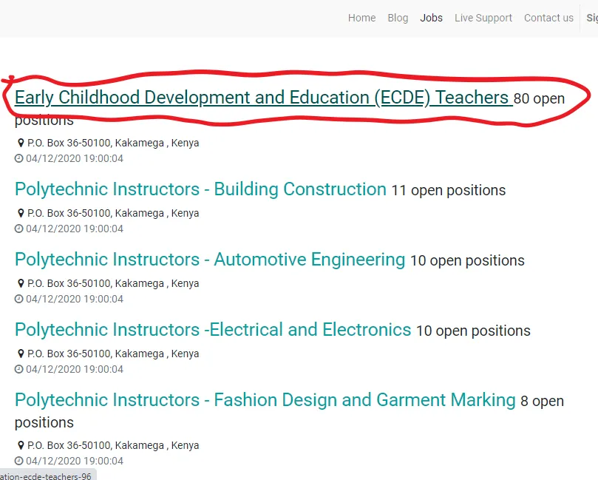This screenshot has width=598, height=480.
Task: Select Jobs in the top navigation
Action: point(431,18)
